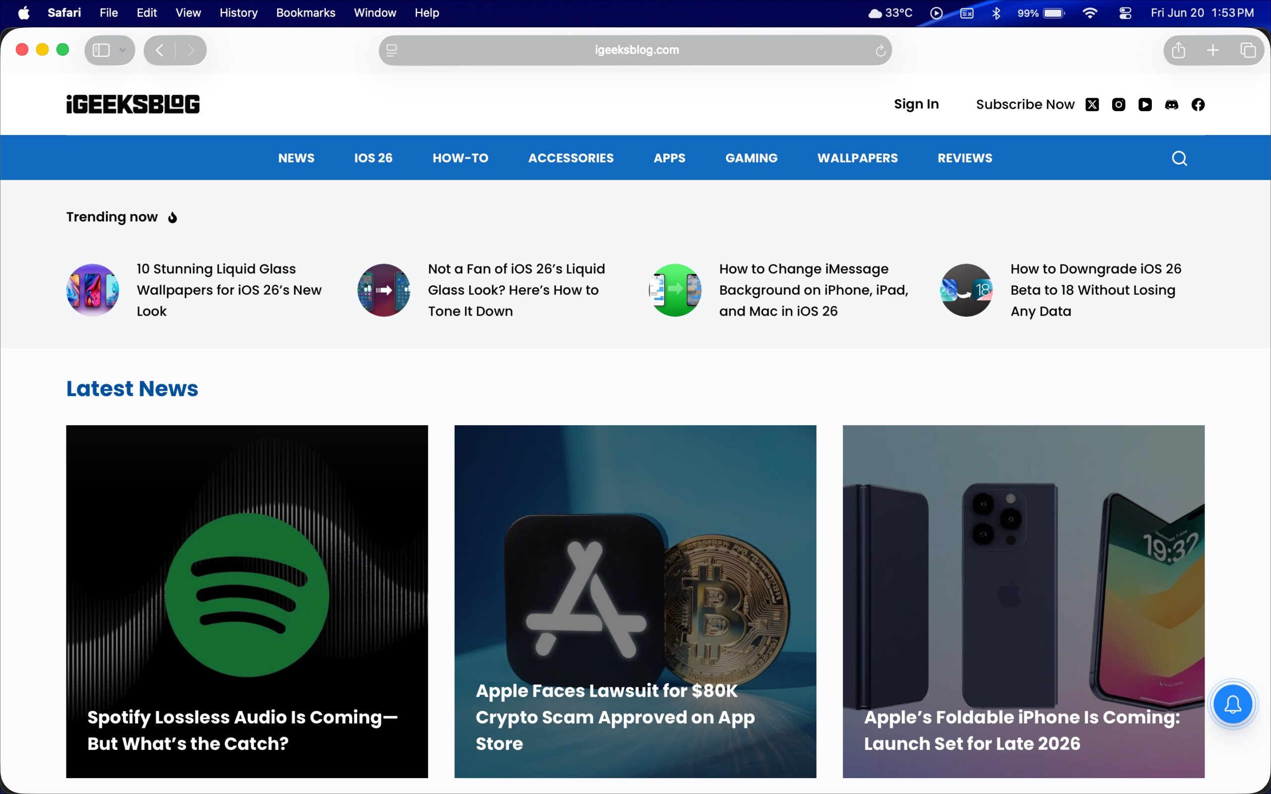Screen dimensions: 1271x794
Task: Open iGeeksBlog's X (Twitter) profile icon
Action: coord(1092,104)
